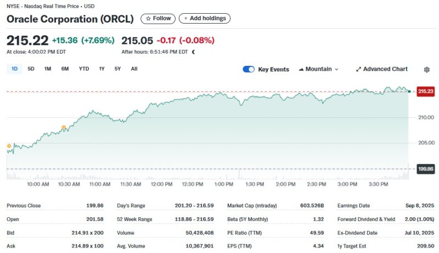The image size is (439, 253).
Task: Click the mountain chart type icon
Action: [301, 69]
